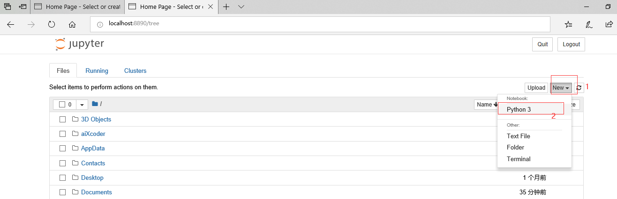The image size is (617, 199).
Task: Open the share icon in browser toolbar
Action: (x=609, y=24)
